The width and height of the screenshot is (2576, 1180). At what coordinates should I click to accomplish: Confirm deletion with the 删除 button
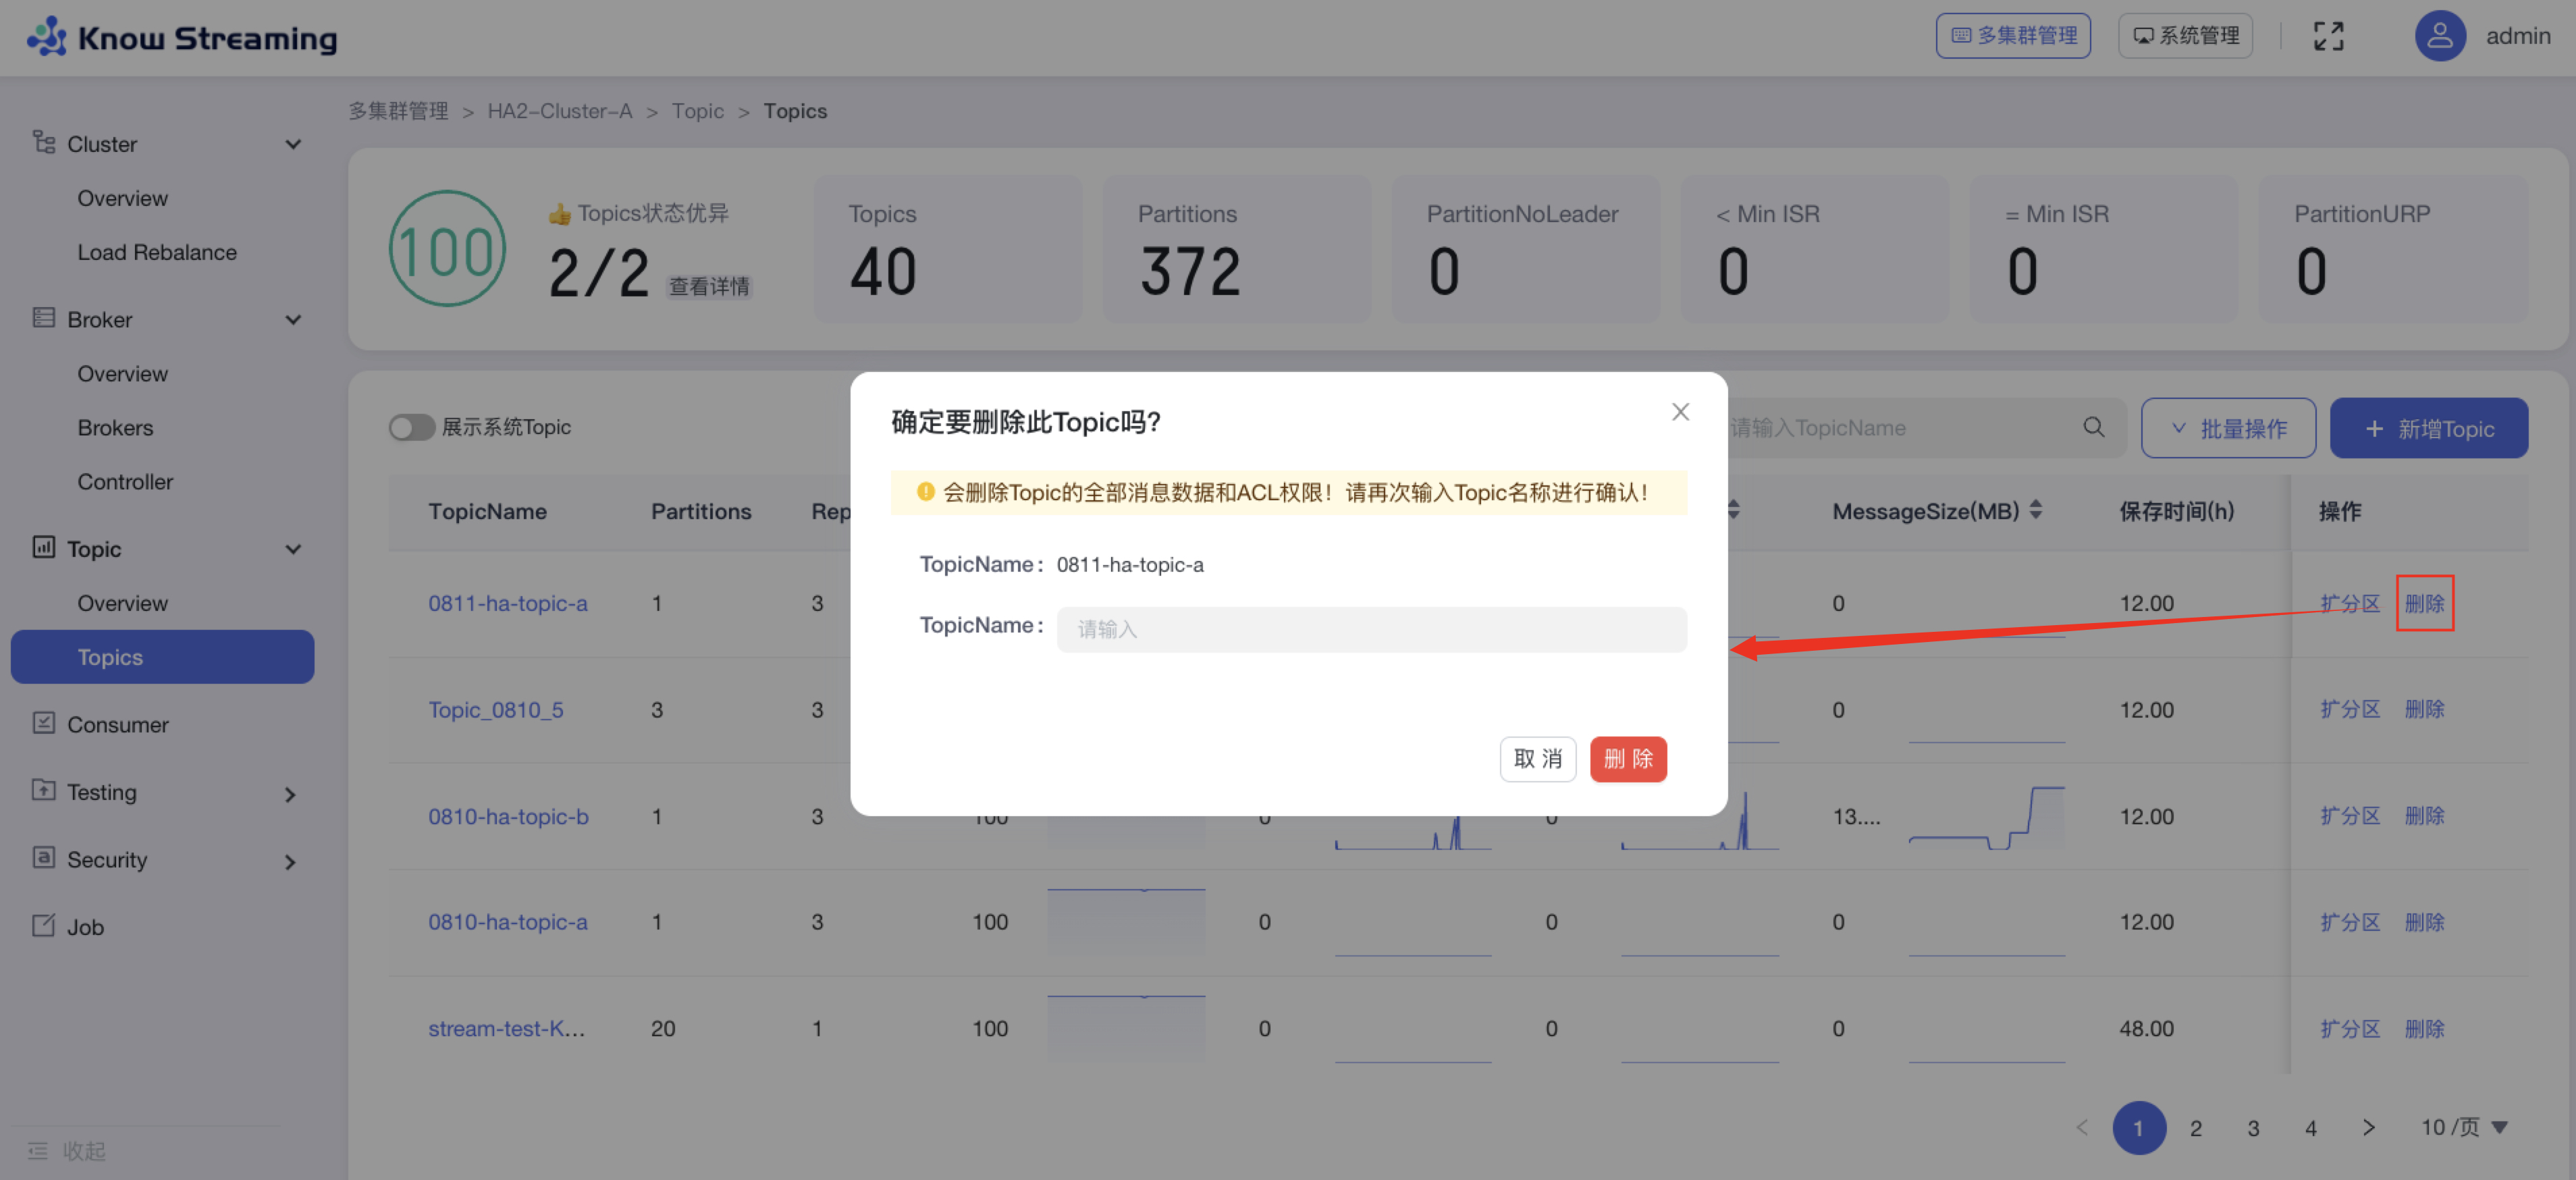(x=1628, y=759)
